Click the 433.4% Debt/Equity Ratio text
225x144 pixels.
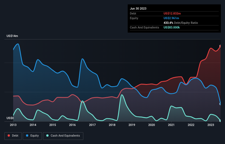coord(181,23)
